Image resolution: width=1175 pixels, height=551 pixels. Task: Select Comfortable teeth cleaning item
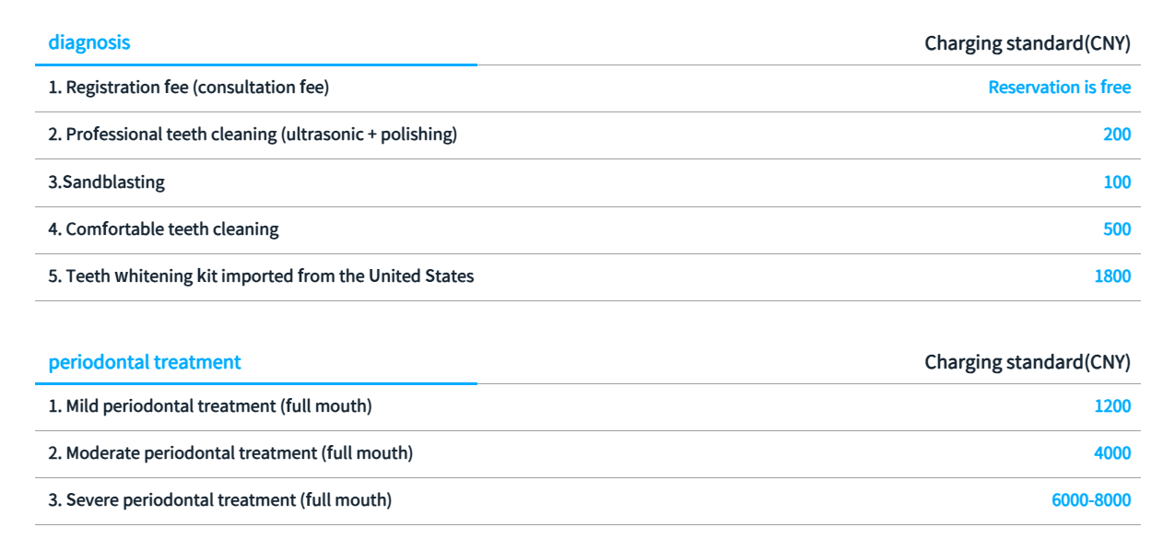point(164,229)
